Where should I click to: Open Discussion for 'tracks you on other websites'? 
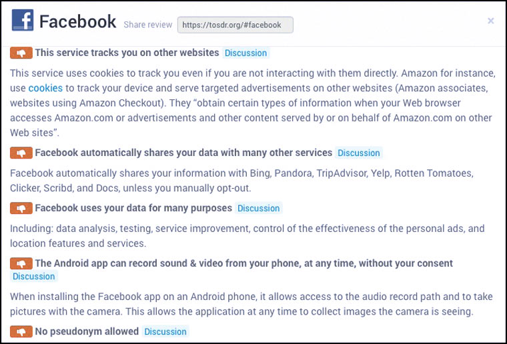(245, 53)
